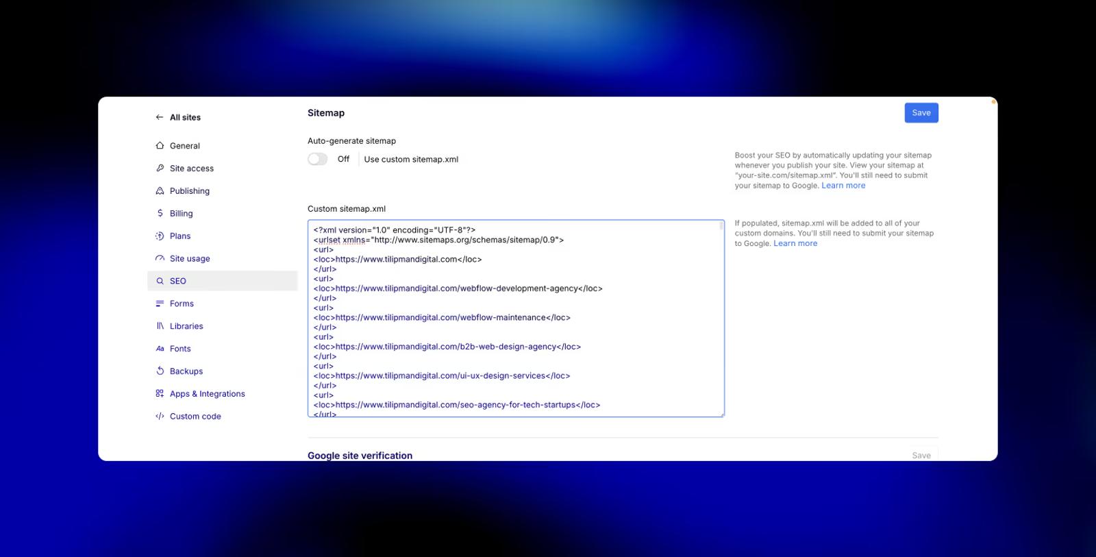This screenshot has height=557, width=1096.
Task: Click the sitemap textarea scrollbar thumb
Action: (x=721, y=225)
